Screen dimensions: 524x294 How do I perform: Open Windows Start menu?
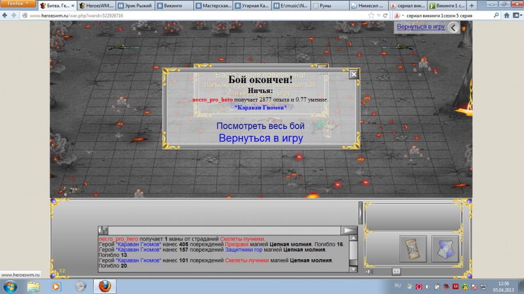coord(10,286)
